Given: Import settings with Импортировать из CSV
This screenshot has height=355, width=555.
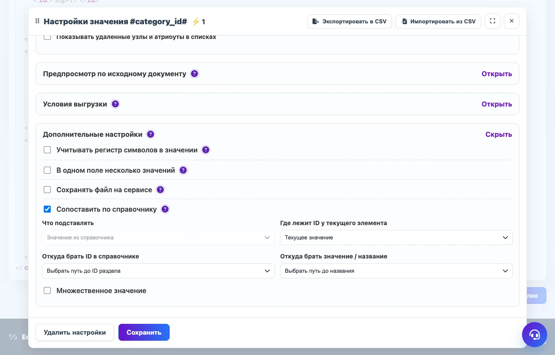Looking at the screenshot, I should pos(438,21).
